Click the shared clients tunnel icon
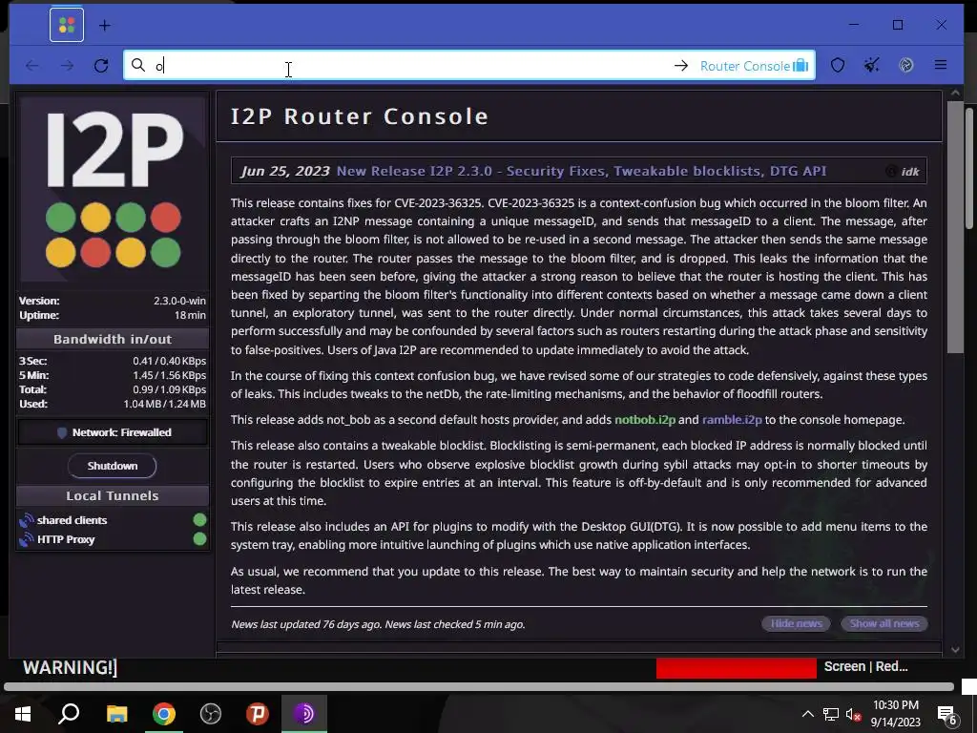The image size is (977, 733). tap(26, 520)
